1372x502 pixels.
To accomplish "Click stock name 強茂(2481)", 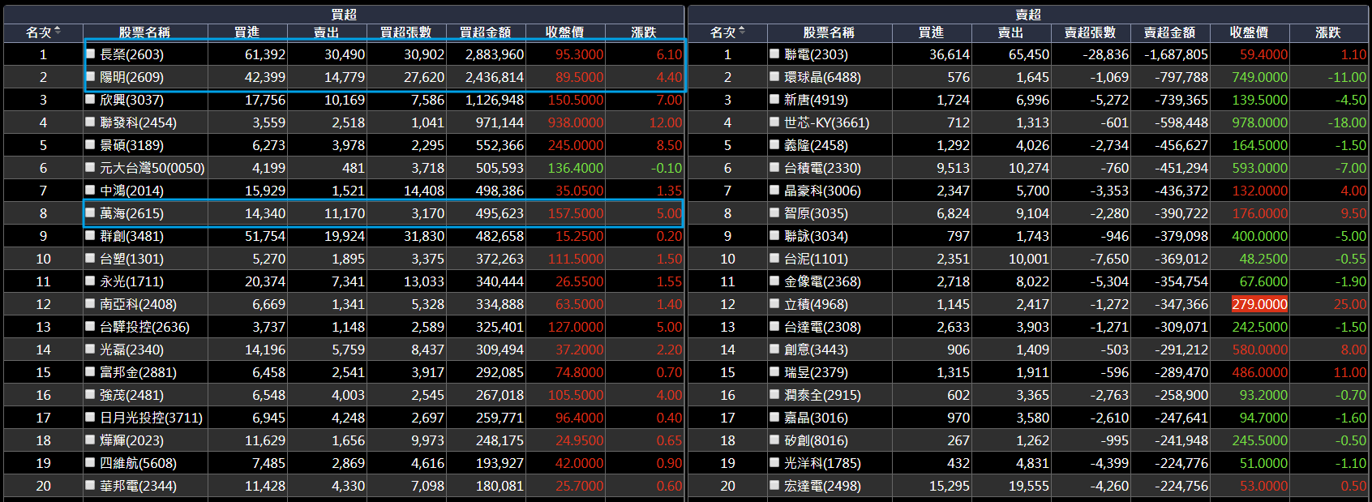I will click(x=131, y=395).
